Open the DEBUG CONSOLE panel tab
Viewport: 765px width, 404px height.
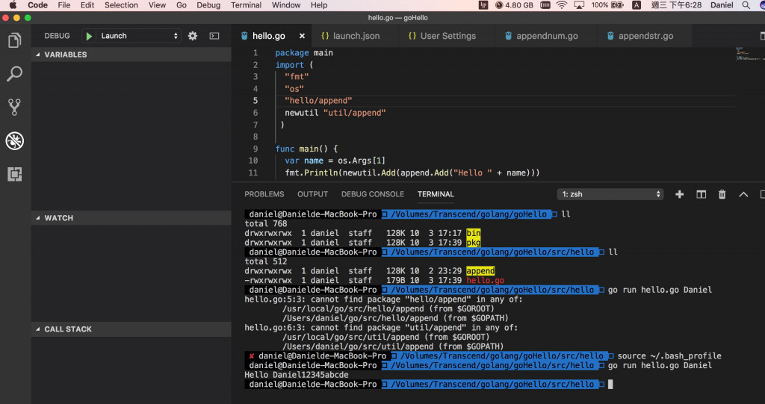pos(372,194)
